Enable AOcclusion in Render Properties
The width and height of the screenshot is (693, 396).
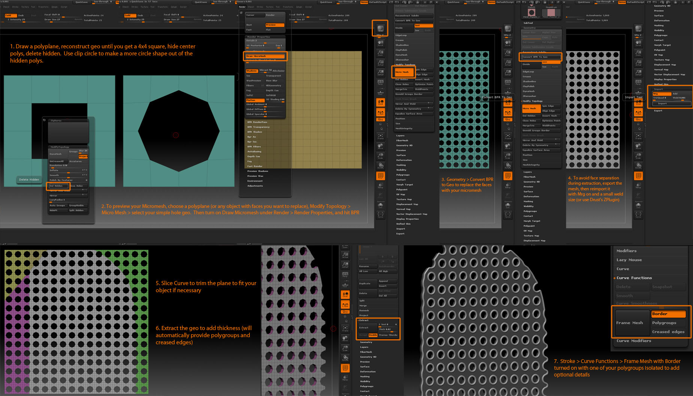coord(279,70)
